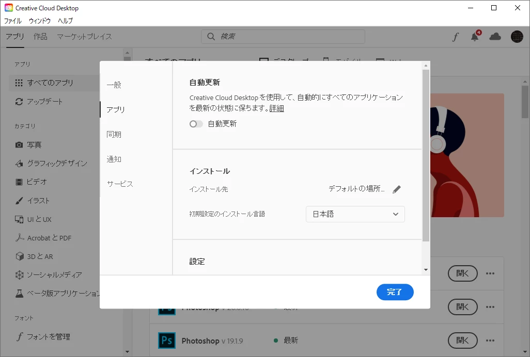Select the サービス settings tab
Viewport: 530px width, 357px height.
[120, 184]
